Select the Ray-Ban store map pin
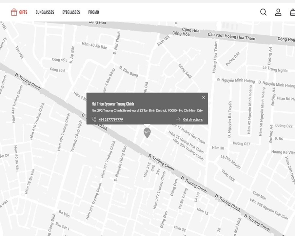The width and height of the screenshot is (295, 236). [x=147, y=132]
